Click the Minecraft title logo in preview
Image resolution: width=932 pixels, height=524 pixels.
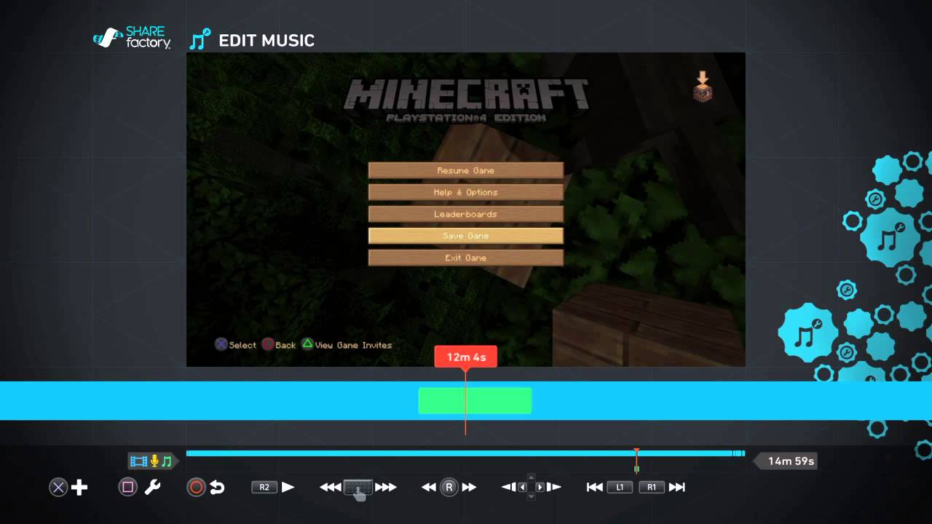click(x=466, y=100)
